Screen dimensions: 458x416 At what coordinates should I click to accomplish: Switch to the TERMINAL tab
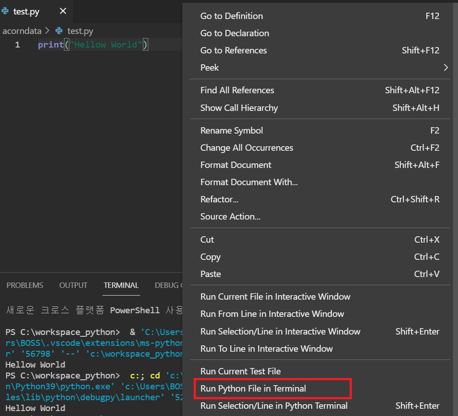121,285
